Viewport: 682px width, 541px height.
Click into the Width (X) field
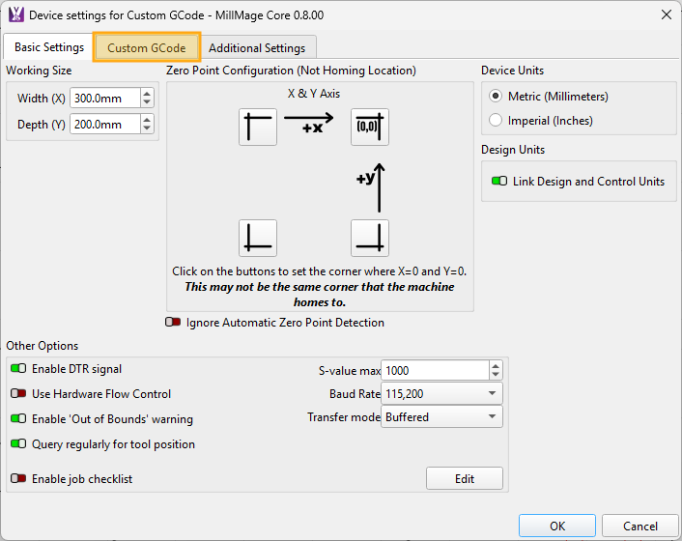point(104,99)
